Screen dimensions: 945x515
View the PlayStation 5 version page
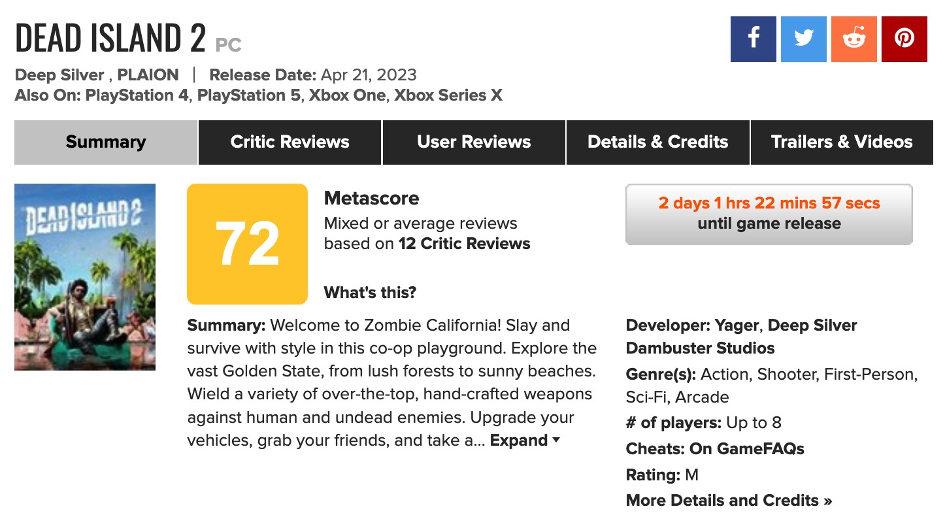click(x=249, y=95)
